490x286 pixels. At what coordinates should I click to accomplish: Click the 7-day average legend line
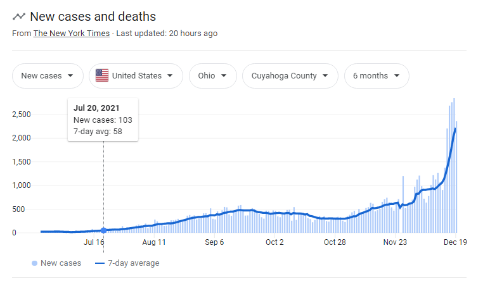point(100,263)
